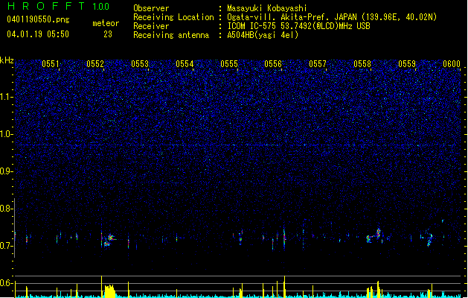Click the ICOM IC-575 receiver text
The height and width of the screenshot is (298, 468).
[298, 26]
